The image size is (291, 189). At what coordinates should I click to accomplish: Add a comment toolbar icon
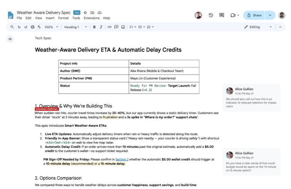pos(116,27)
